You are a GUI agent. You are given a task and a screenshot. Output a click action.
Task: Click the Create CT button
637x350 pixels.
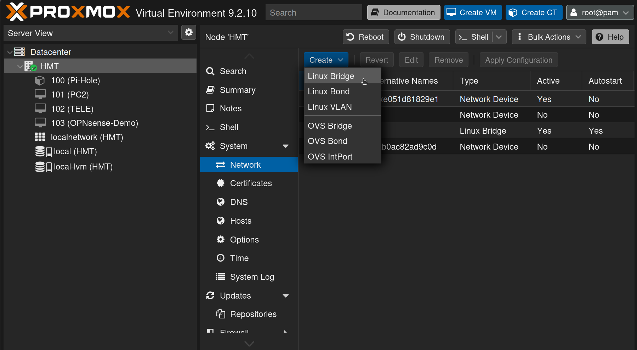pos(534,12)
